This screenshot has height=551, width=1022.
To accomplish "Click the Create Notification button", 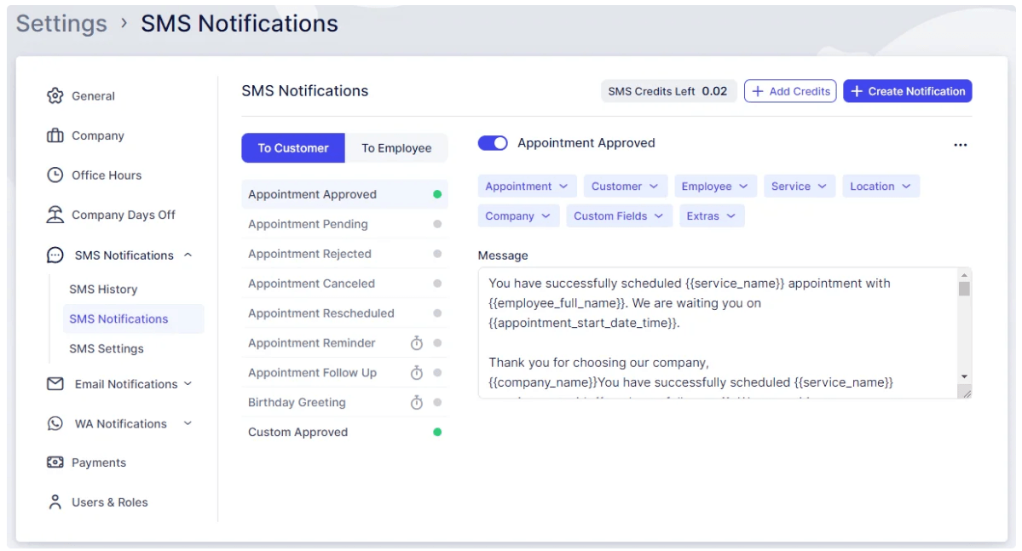I will point(907,91).
